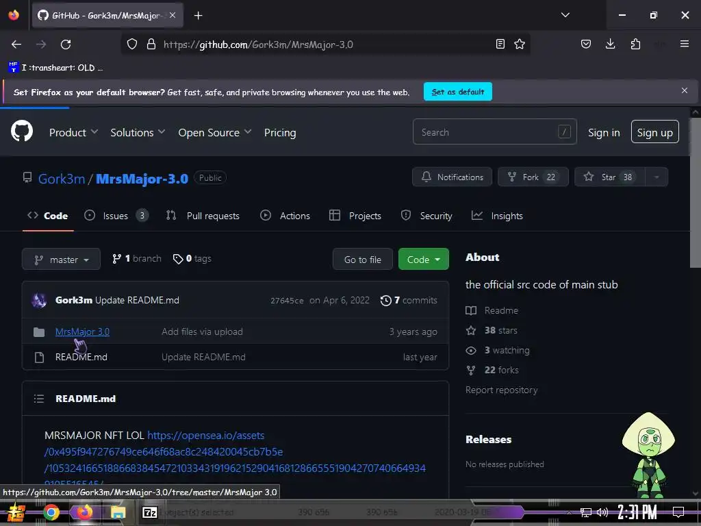Open the 7-Zip taskbar window
The height and width of the screenshot is (526, 701).
pos(150,512)
